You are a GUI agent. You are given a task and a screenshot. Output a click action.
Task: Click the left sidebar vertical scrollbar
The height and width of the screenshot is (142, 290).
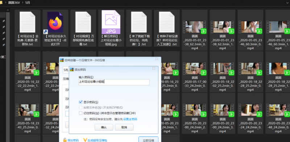pos(8,74)
